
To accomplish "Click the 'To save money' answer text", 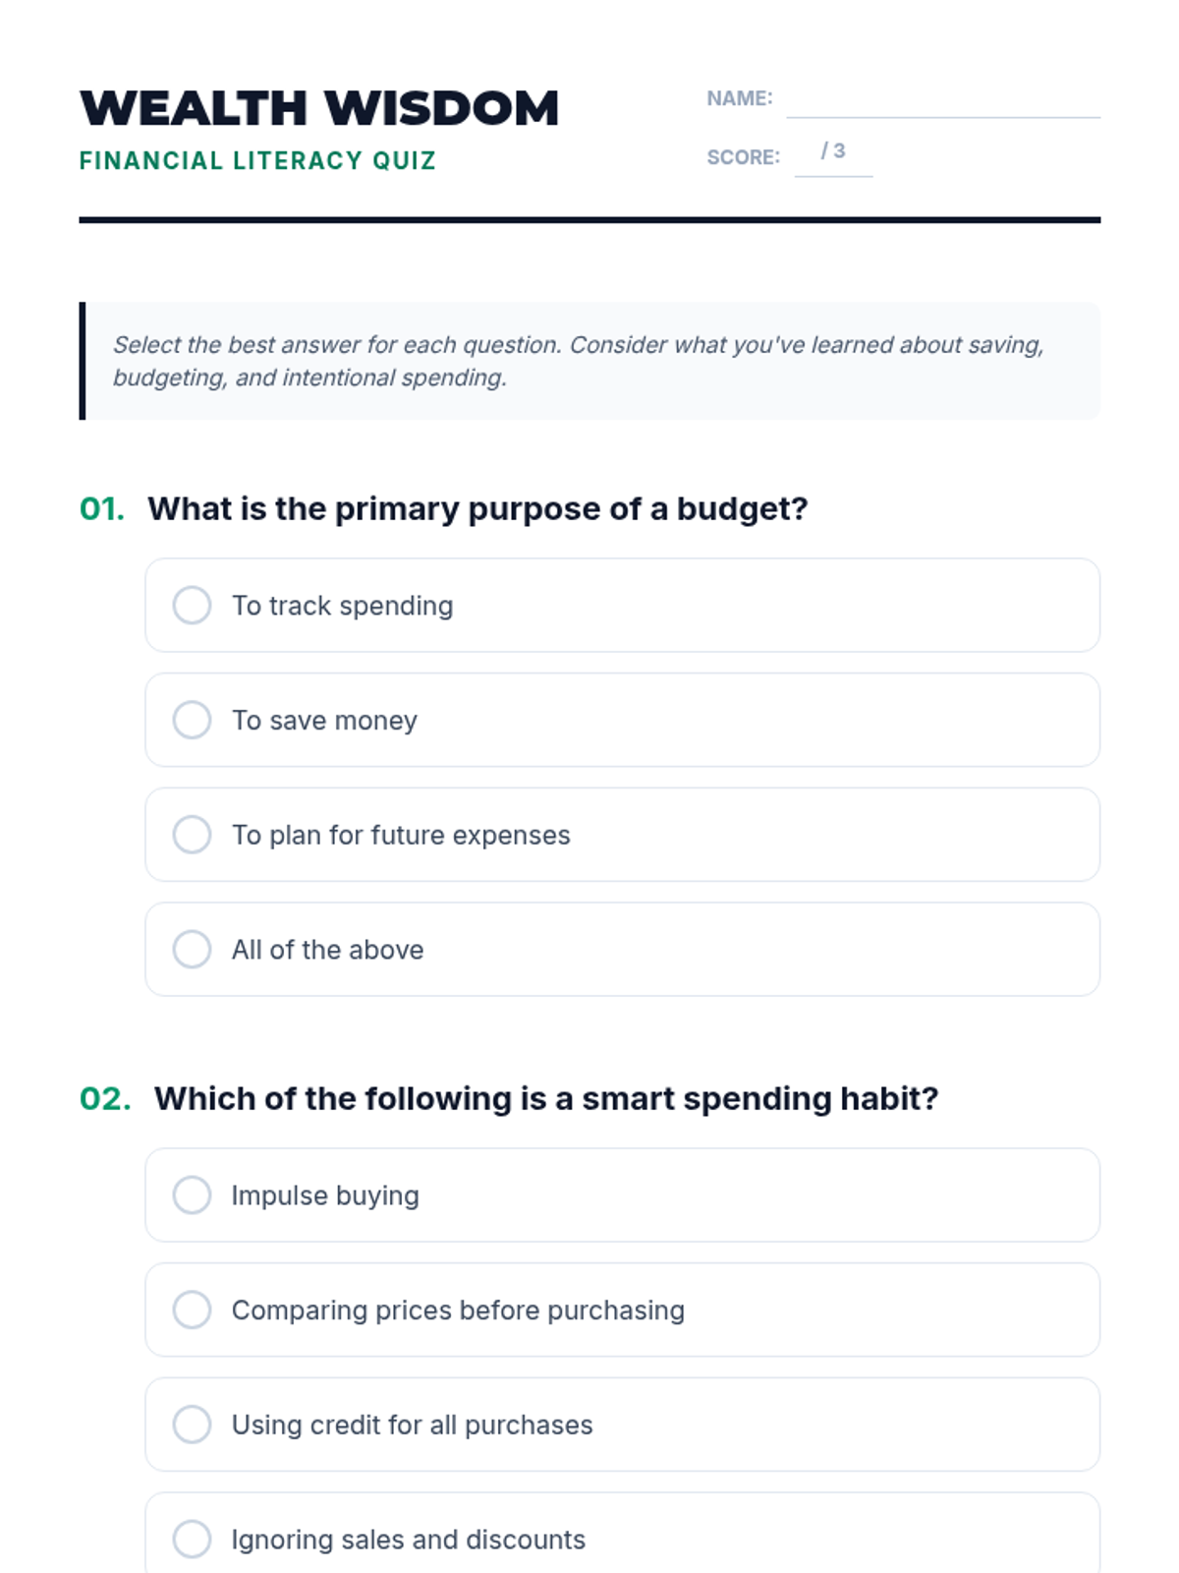I will [324, 721].
